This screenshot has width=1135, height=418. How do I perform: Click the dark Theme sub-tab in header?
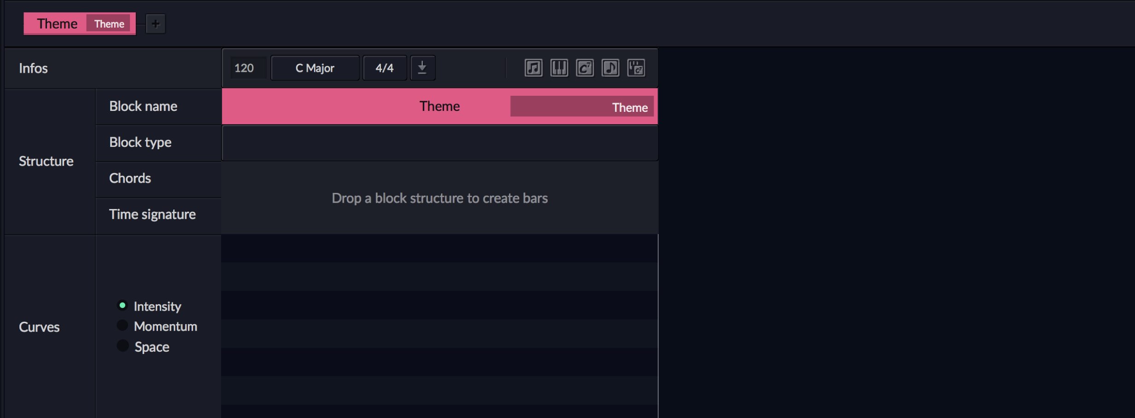(109, 24)
